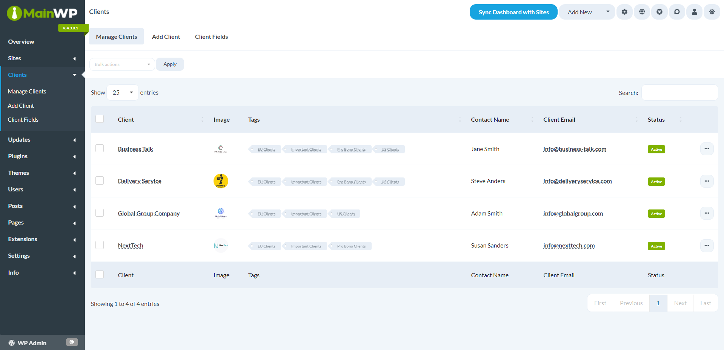Open Client Fields from the sidebar menu
Viewport: 724px width, 350px height.
coord(23,119)
